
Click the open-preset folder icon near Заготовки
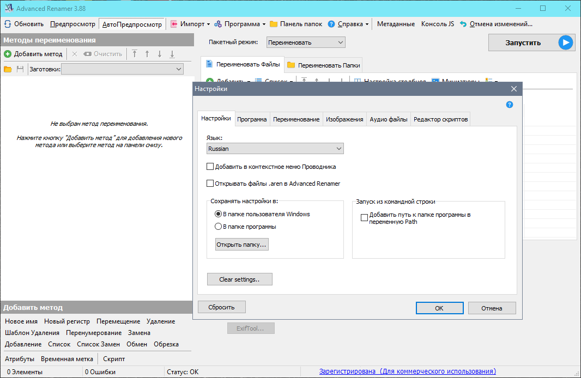(8, 69)
